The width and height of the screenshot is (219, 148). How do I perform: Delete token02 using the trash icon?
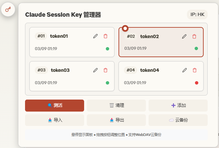(x=194, y=36)
